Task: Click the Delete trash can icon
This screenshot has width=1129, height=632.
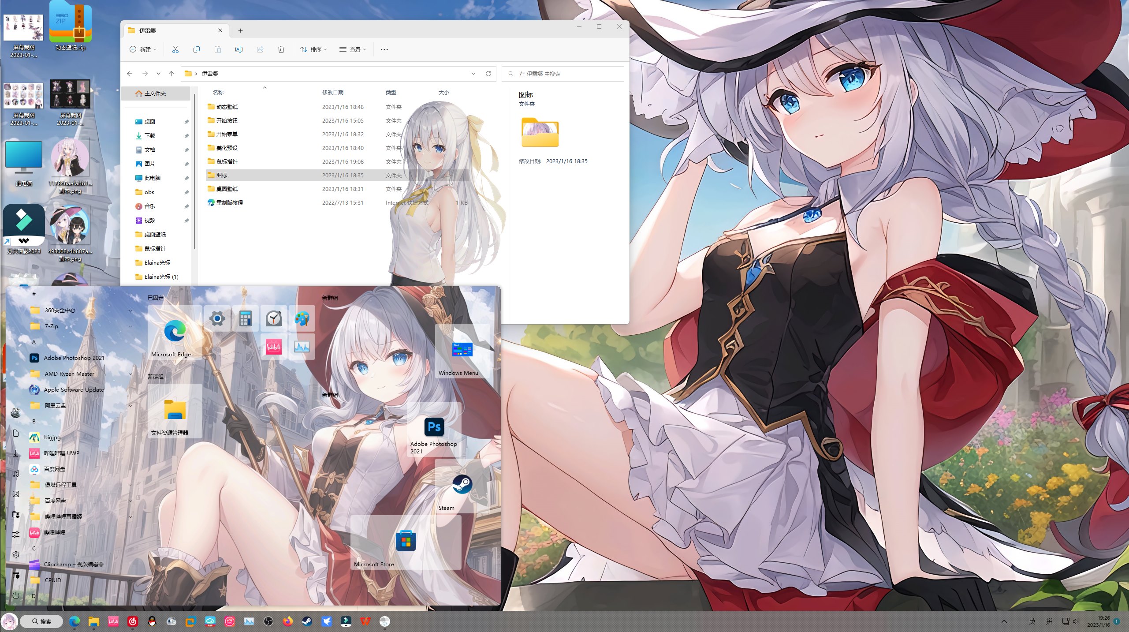Action: pyautogui.click(x=281, y=49)
